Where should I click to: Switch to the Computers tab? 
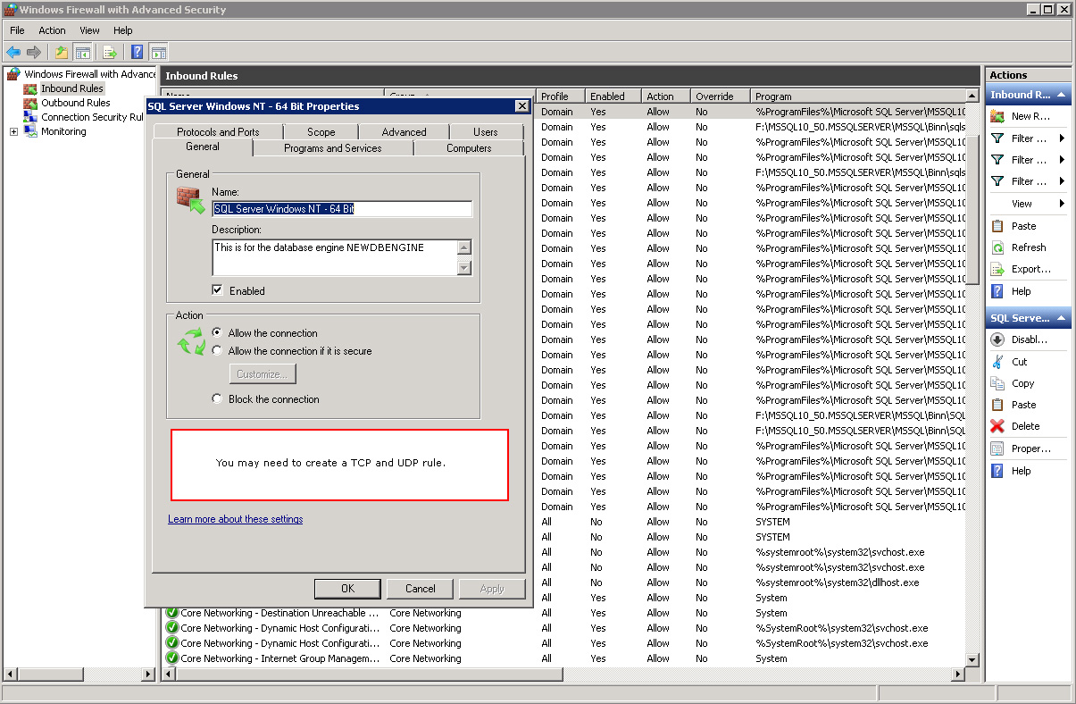click(469, 148)
